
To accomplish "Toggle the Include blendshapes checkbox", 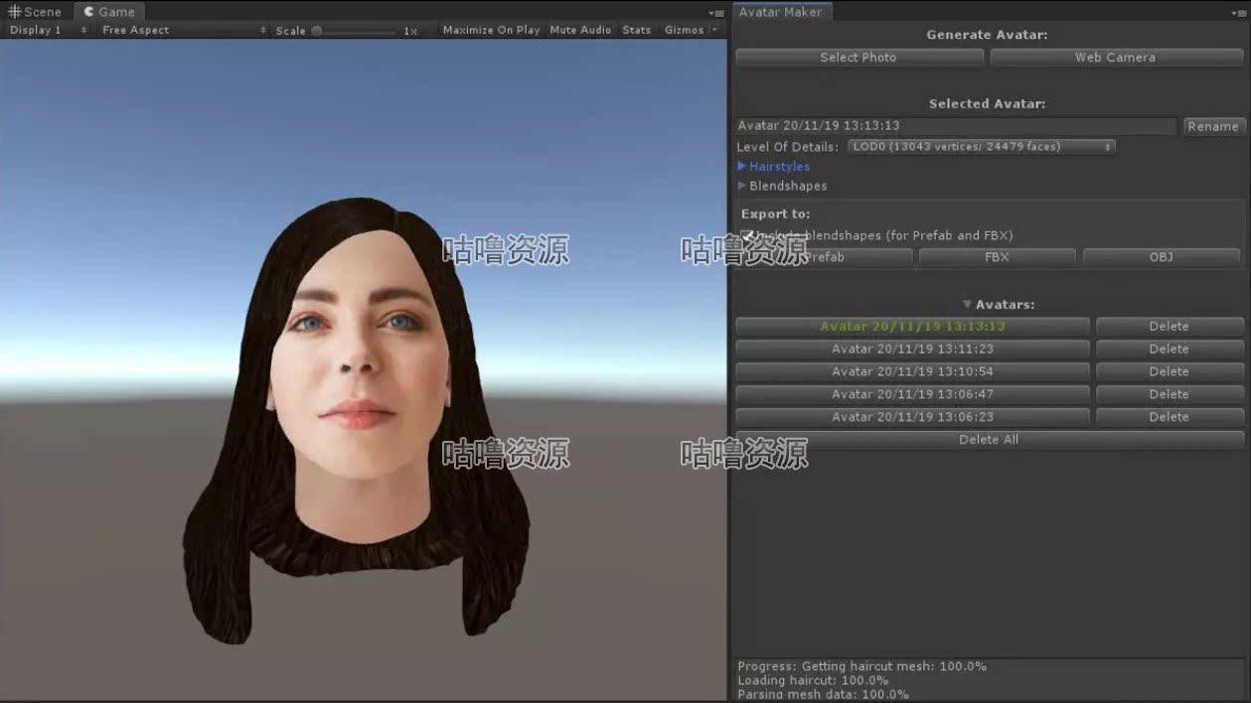I will 746,236.
